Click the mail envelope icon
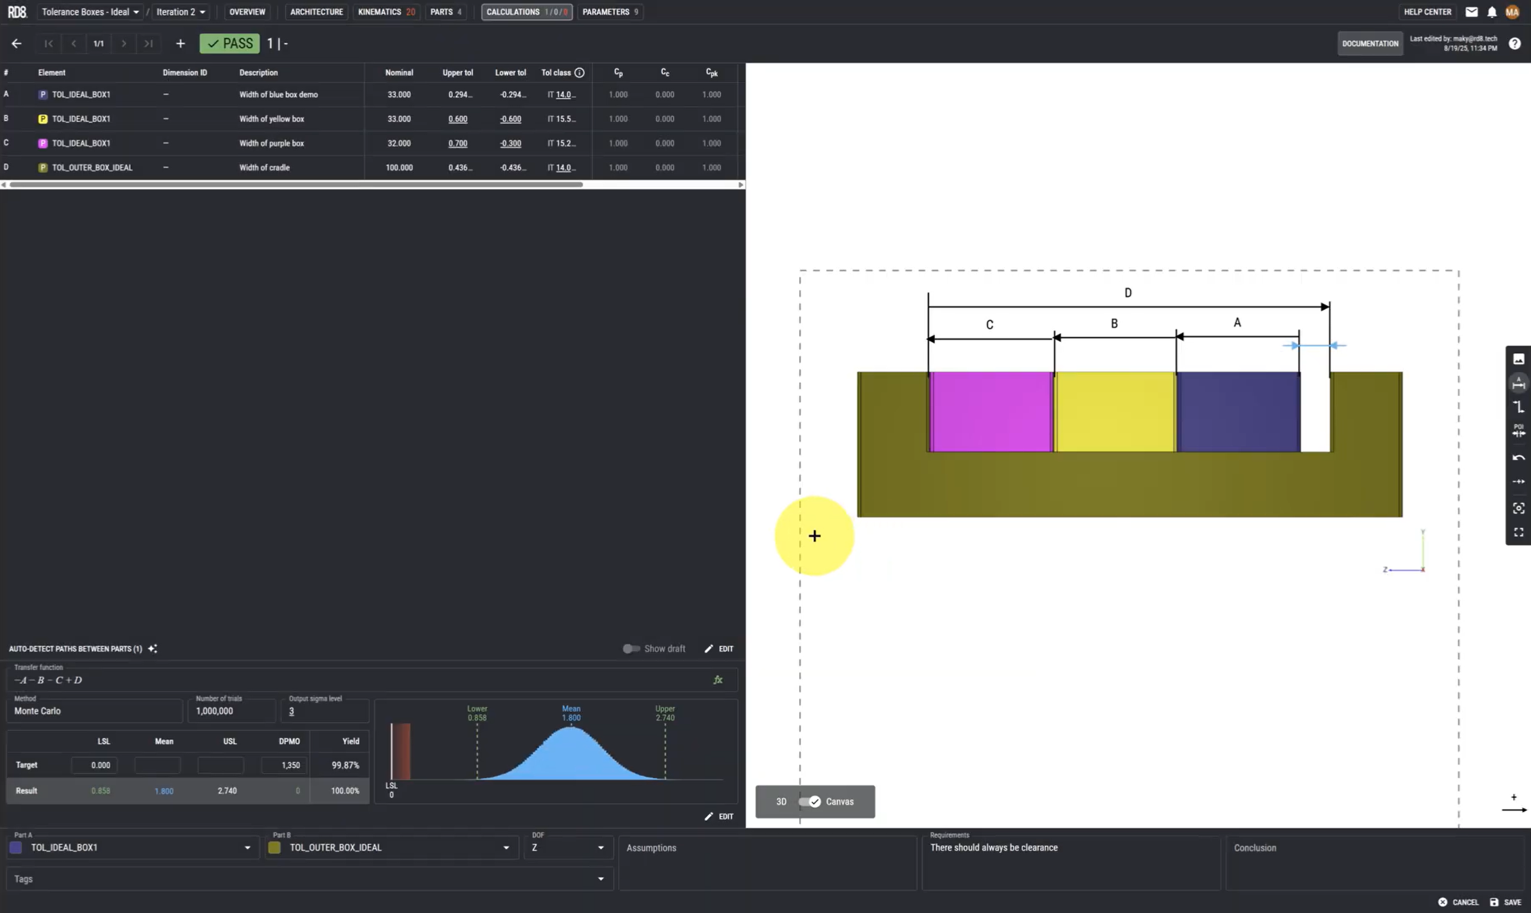 point(1471,12)
